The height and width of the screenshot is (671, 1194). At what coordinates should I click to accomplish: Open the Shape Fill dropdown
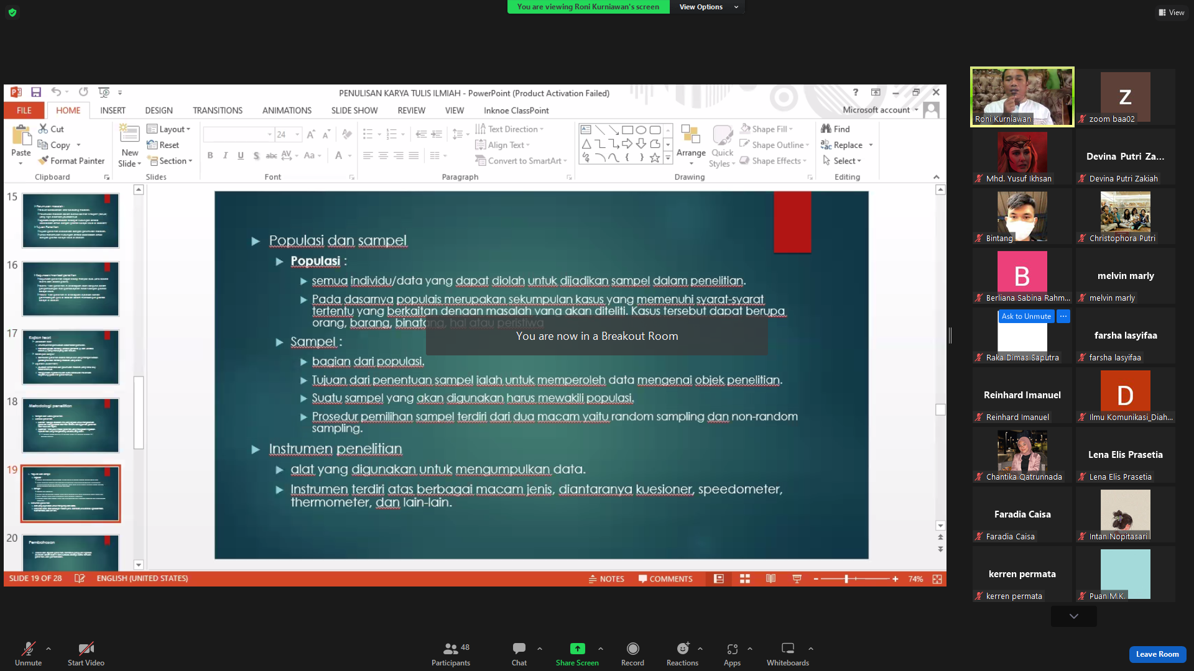click(766, 129)
